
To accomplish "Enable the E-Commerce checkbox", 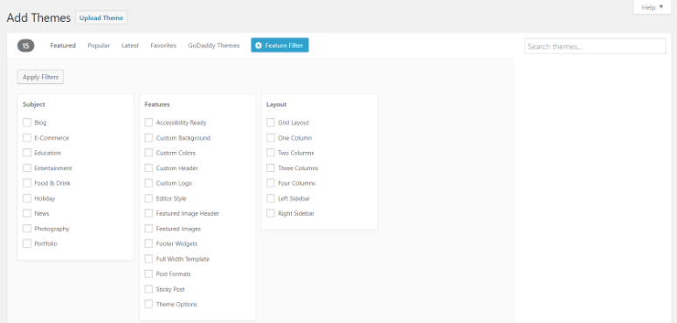I will pyautogui.click(x=27, y=138).
